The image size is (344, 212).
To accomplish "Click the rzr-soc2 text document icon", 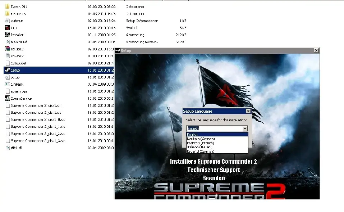I will (8, 56).
